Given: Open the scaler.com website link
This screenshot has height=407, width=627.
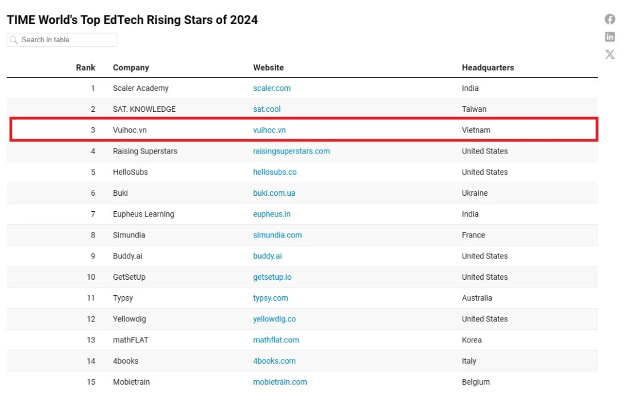Looking at the screenshot, I should 272,88.
